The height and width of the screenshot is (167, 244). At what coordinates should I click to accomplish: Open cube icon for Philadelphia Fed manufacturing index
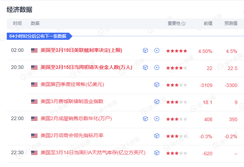click(156, 102)
